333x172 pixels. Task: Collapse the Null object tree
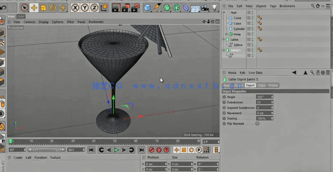[x=224, y=12]
